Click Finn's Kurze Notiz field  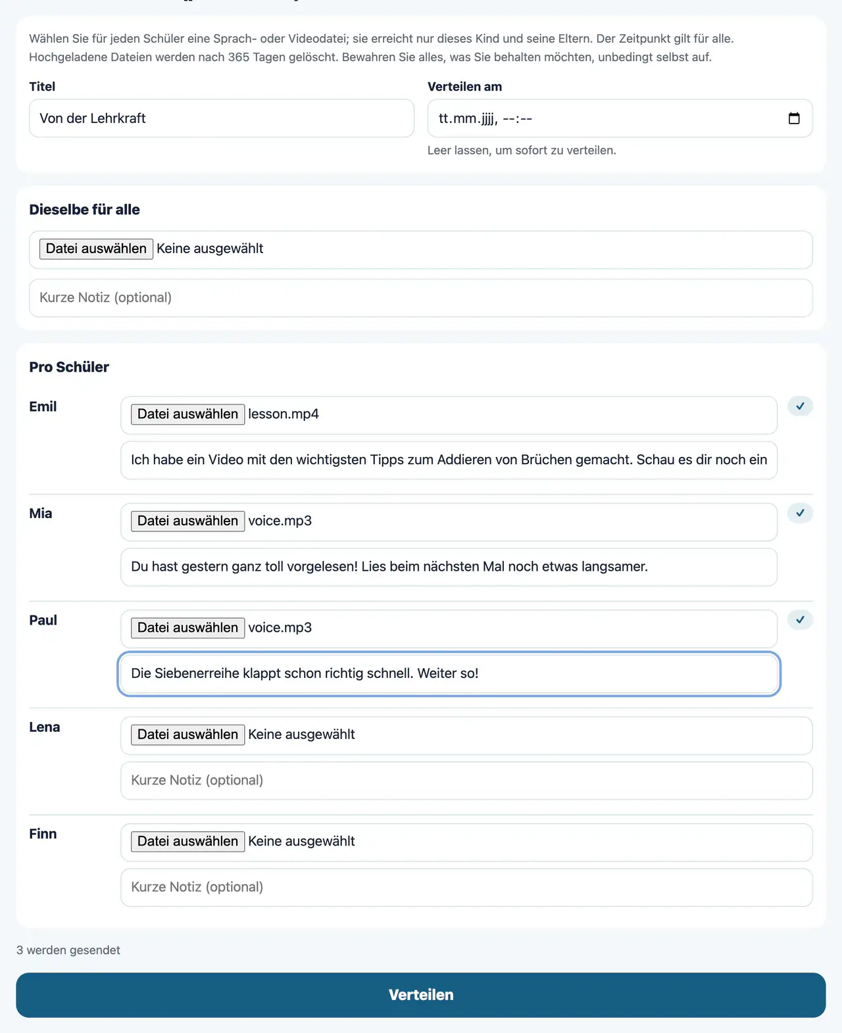[x=466, y=888]
